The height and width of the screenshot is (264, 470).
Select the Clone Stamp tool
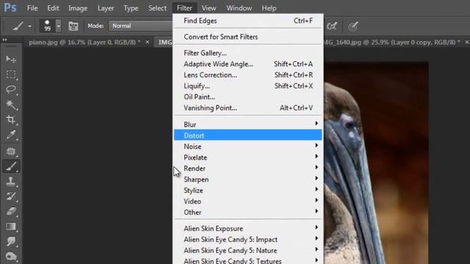[11, 181]
